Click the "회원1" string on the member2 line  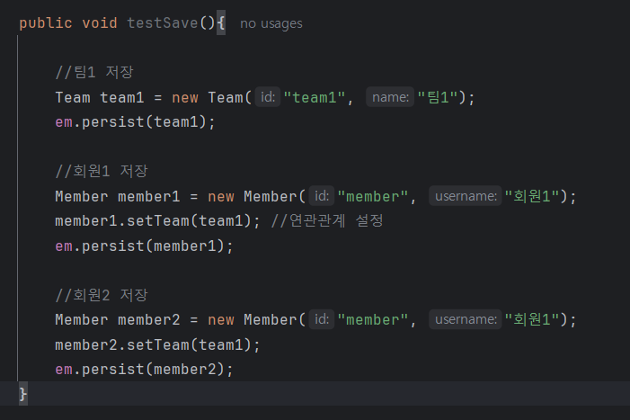pos(532,319)
